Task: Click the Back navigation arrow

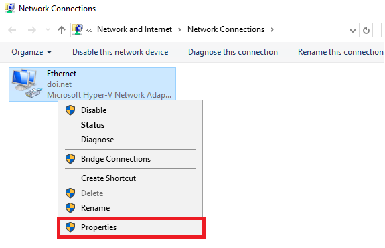Action: tap(12, 30)
